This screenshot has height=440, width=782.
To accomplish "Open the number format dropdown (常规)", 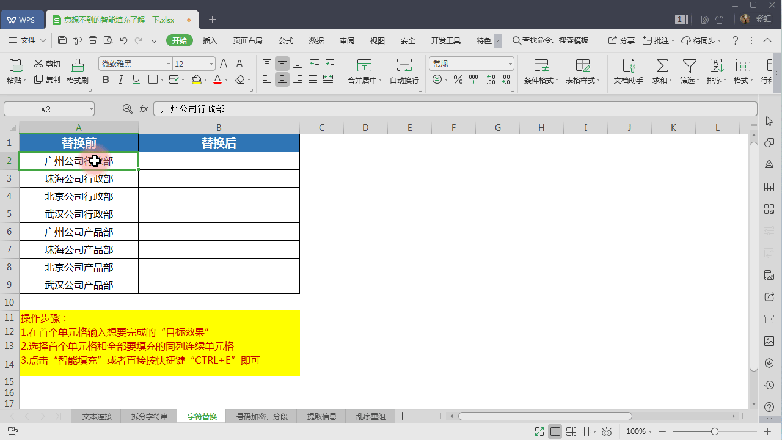I will click(510, 64).
